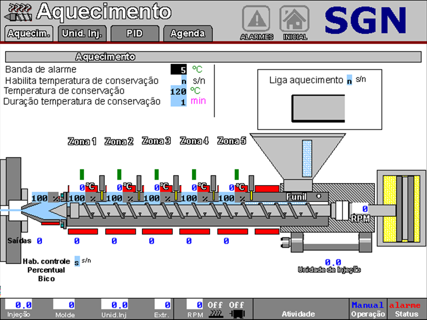This screenshot has height=320, width=427.
Task: Click the Manual Operação button
Action: pos(369,308)
